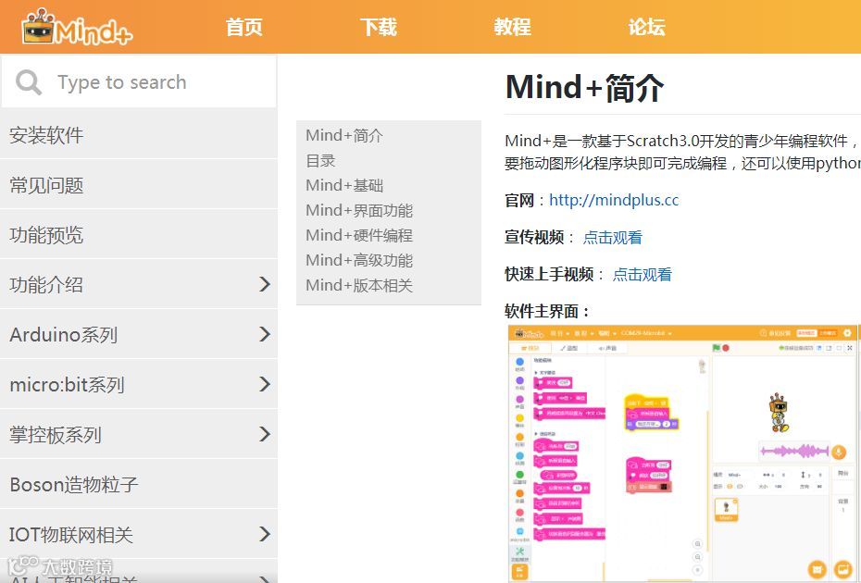The height and width of the screenshot is (583, 861).
Task: Select 安装软件 in the sidebar
Action: pos(138,134)
